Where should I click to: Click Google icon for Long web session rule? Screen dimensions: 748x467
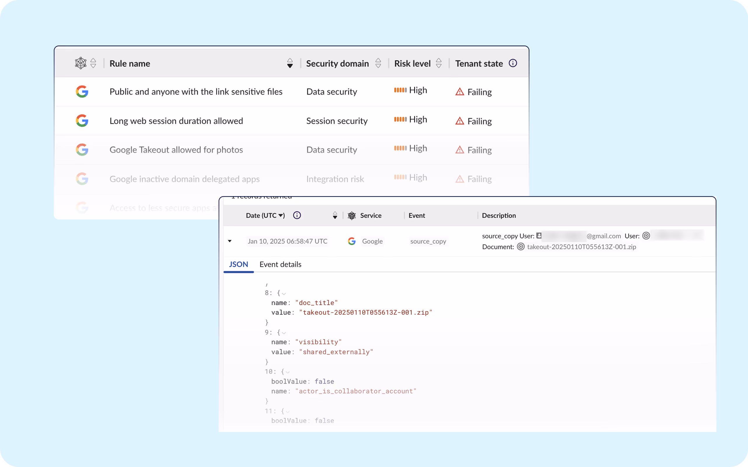click(x=82, y=121)
